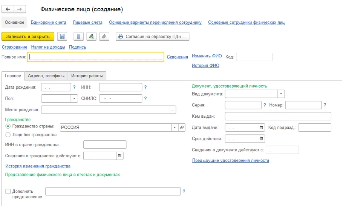Switch to Адреса, телефоны tab
This screenshot has width=349, height=209.
point(46,76)
